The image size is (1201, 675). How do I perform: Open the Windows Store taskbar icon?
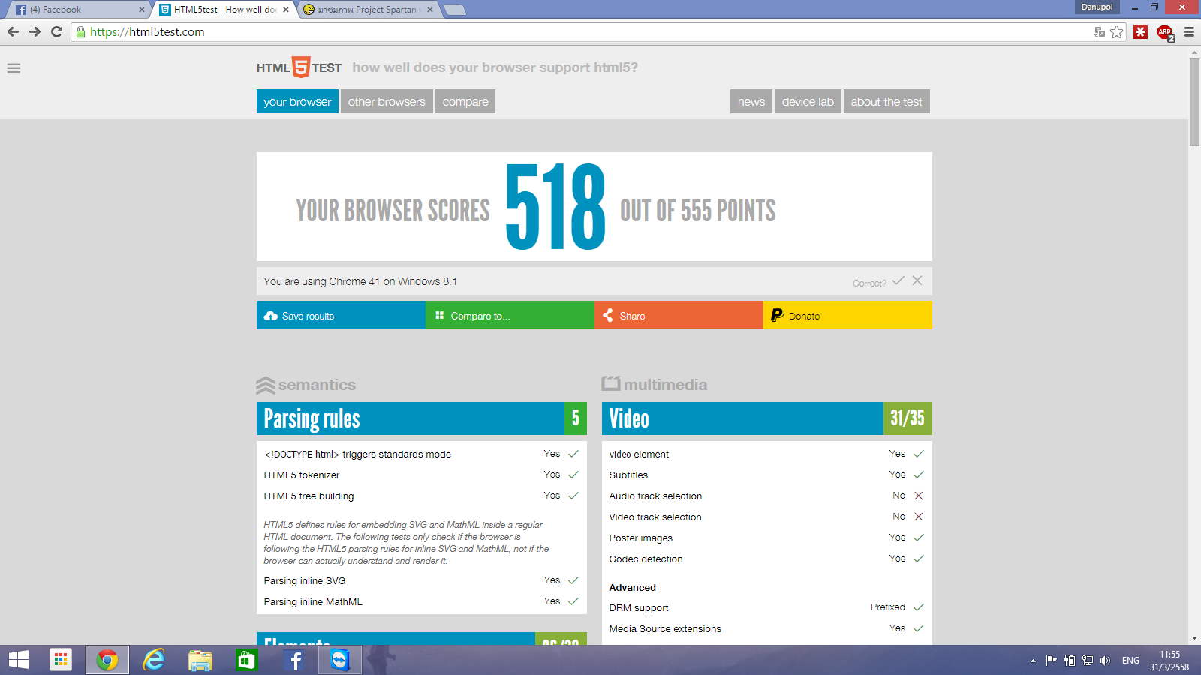[x=246, y=660]
